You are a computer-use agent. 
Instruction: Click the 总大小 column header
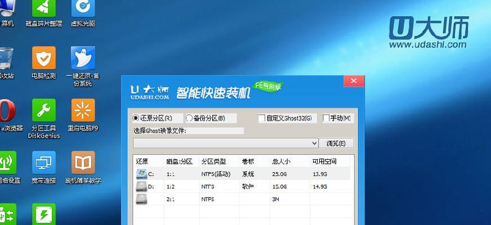281,161
